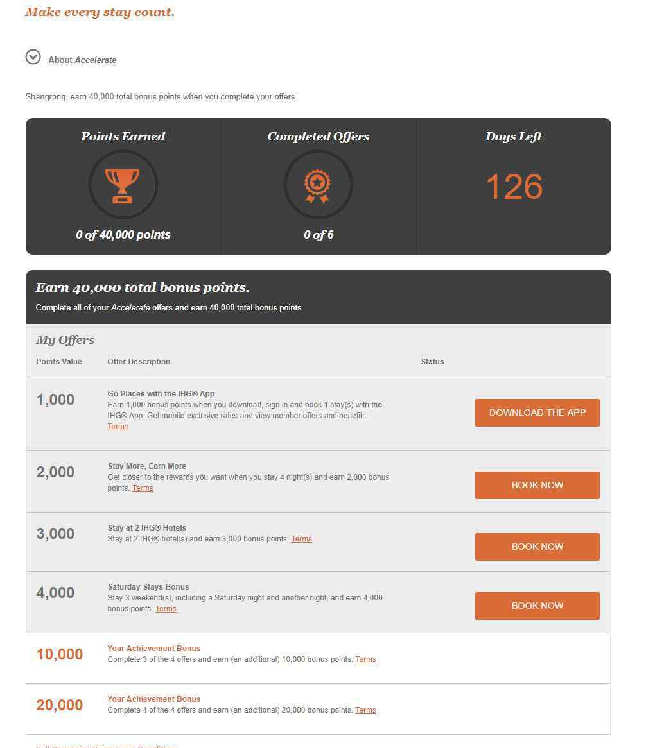This screenshot has height=748, width=646.
Task: Click the About Accelerate label text
Action: [x=82, y=60]
